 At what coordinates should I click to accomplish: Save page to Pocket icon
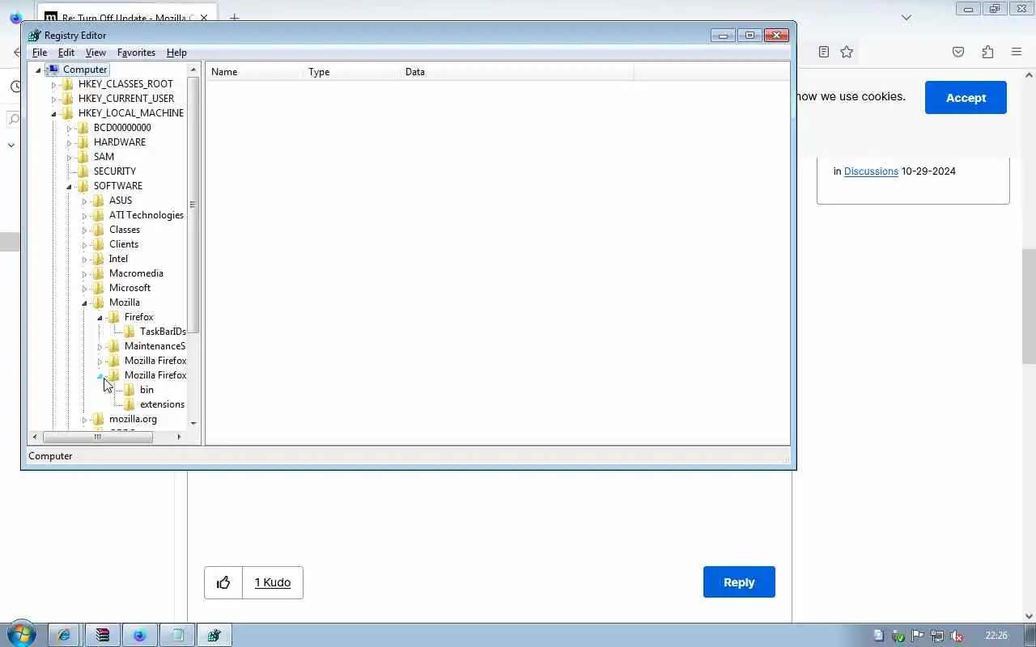pos(958,52)
